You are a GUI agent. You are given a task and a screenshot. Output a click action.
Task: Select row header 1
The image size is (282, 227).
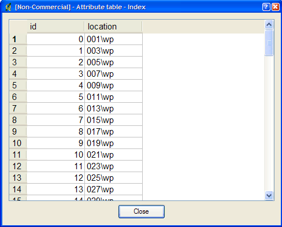pos(18,39)
